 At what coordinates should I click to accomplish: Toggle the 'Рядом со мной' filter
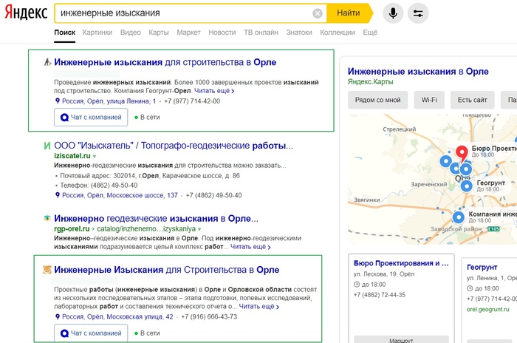(377, 99)
